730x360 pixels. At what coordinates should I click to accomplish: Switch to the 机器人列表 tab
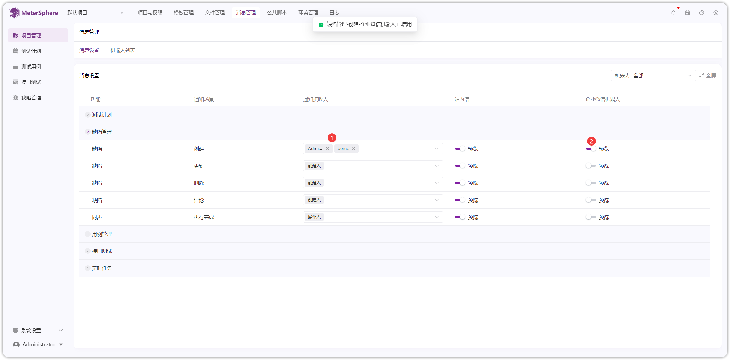click(x=123, y=50)
